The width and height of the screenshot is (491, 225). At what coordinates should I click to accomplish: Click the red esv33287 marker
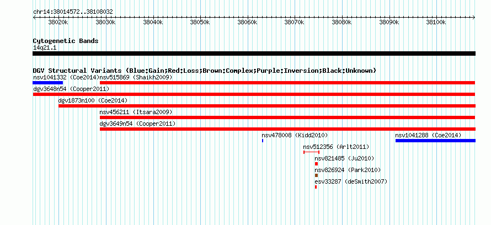pyautogui.click(x=316, y=187)
